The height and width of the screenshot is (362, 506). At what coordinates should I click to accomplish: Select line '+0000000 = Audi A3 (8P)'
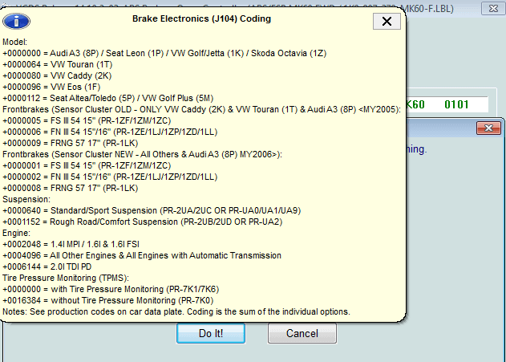point(164,53)
